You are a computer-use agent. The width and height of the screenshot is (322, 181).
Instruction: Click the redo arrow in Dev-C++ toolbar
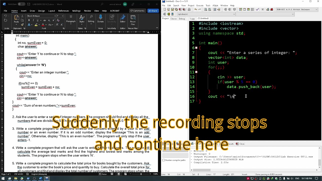199,9
